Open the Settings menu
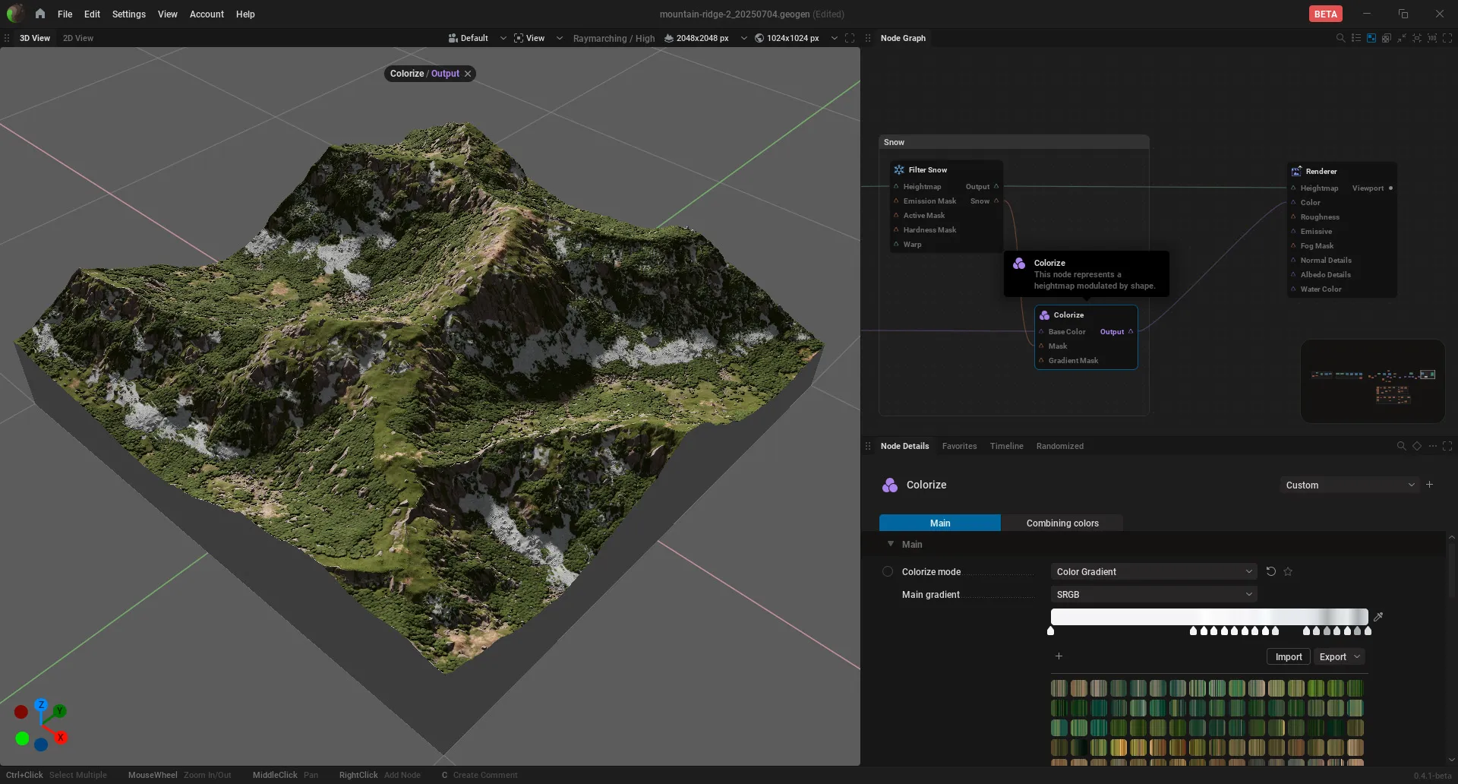Image resolution: width=1458 pixels, height=784 pixels. click(x=128, y=14)
